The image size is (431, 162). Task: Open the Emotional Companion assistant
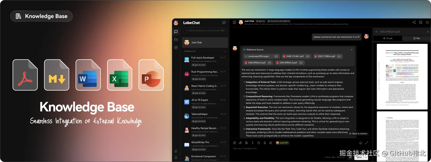click(205, 158)
